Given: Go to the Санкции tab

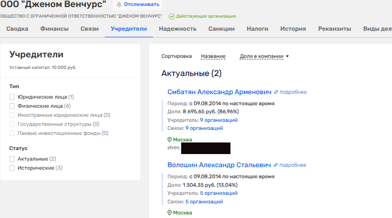Looking at the screenshot, I should [221, 29].
